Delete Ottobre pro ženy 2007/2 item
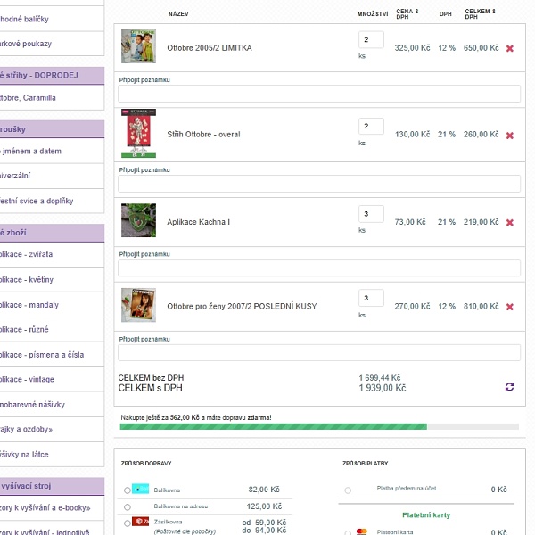 [x=510, y=307]
